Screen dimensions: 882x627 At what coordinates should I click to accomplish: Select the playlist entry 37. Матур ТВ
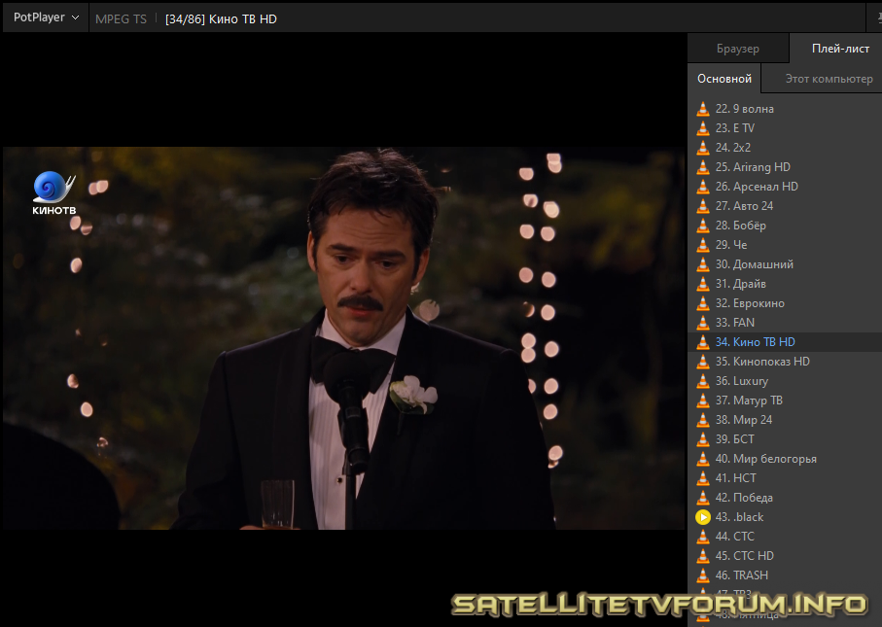tap(785, 401)
